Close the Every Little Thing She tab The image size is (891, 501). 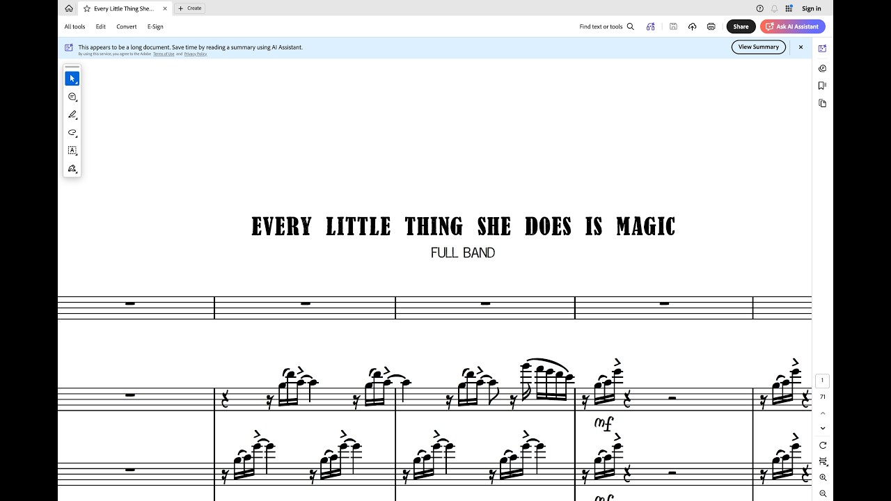165,8
